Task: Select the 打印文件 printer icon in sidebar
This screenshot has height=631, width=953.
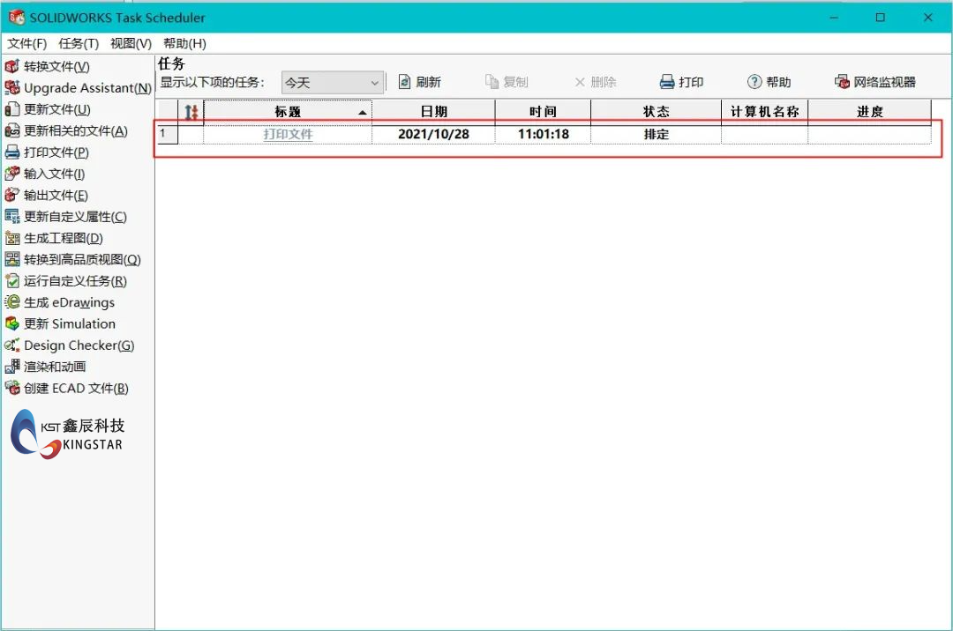Action: 12,152
